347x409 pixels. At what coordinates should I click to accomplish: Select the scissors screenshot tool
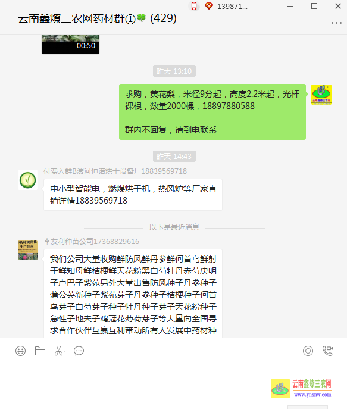point(60,351)
